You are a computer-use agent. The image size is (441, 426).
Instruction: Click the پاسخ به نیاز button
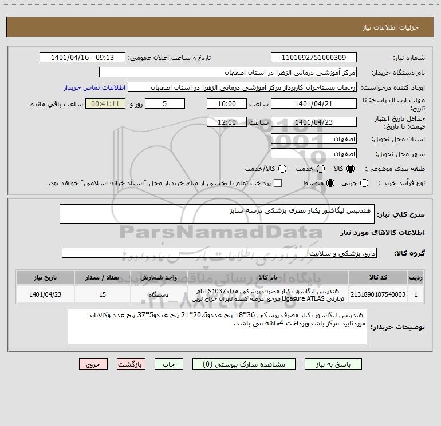tap(333, 364)
